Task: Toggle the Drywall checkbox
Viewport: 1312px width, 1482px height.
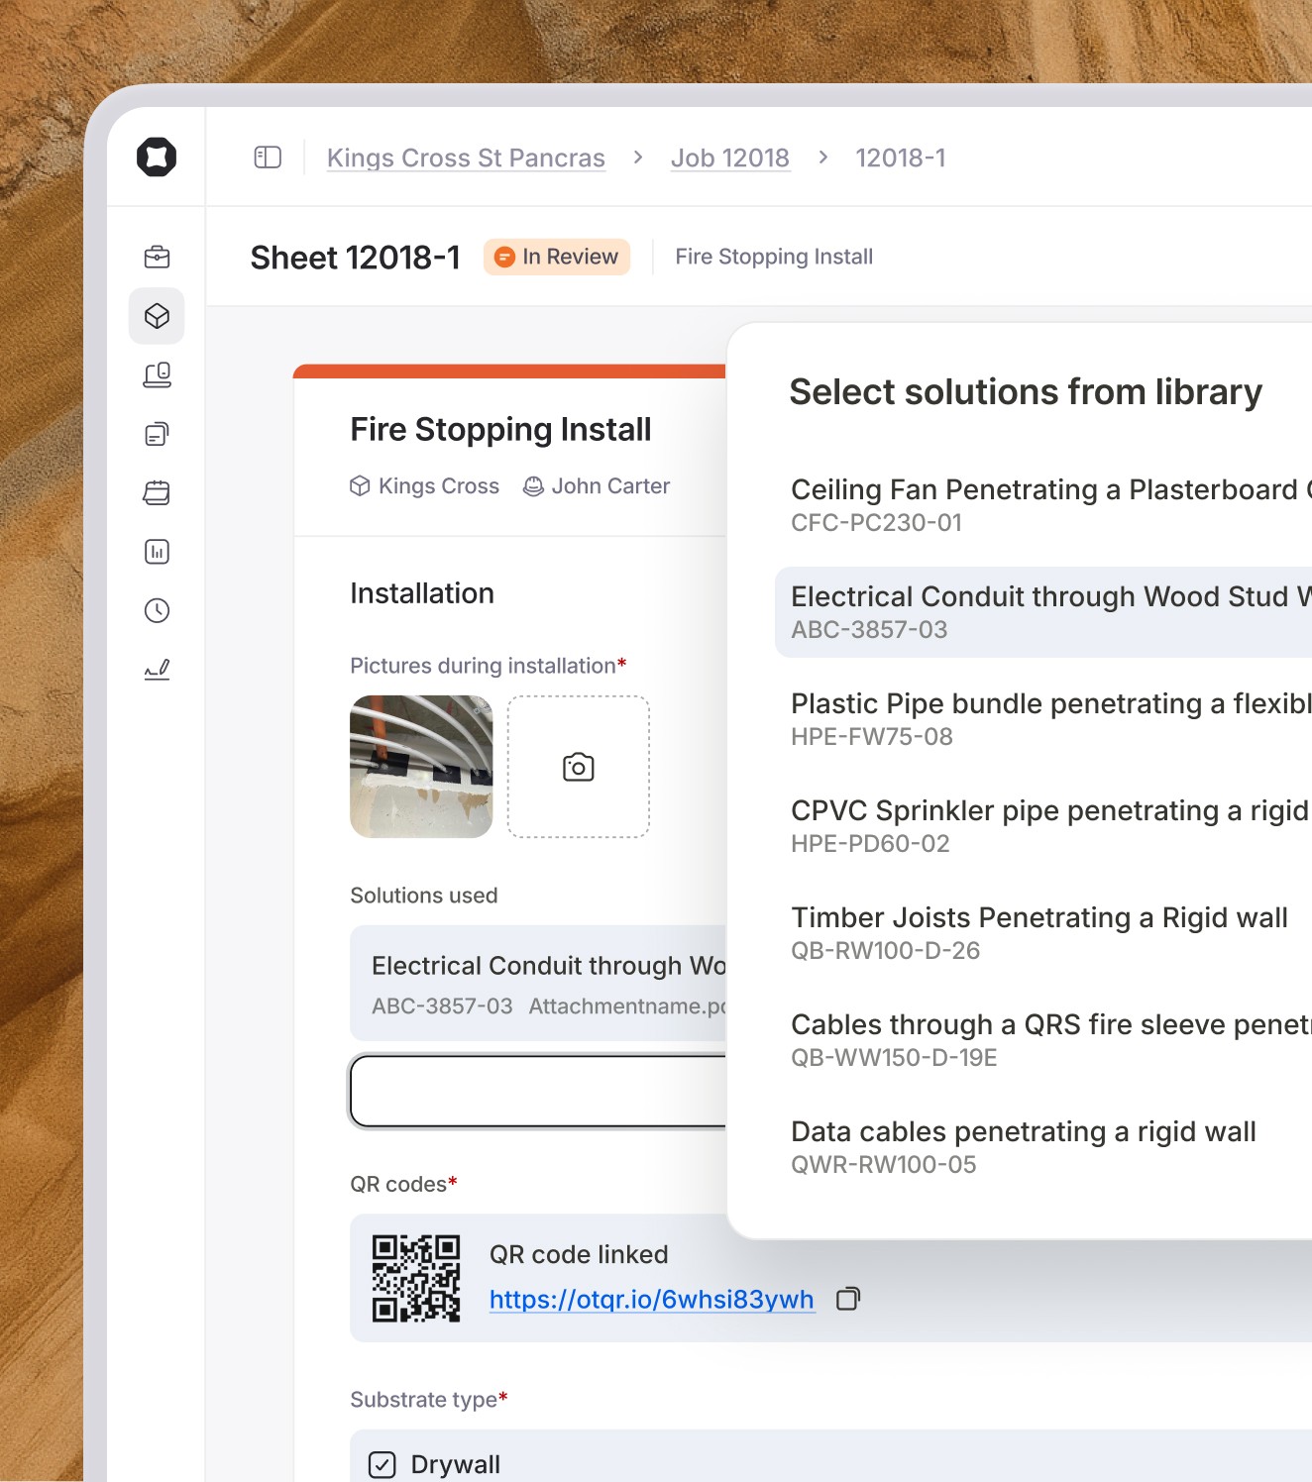Action: point(383,1464)
